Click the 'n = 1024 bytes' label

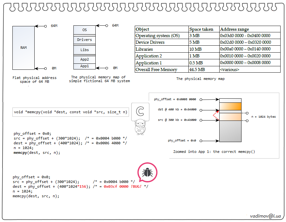tap(263, 117)
